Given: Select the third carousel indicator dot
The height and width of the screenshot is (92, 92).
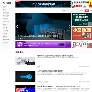Looking at the screenshot, I should (22, 38).
